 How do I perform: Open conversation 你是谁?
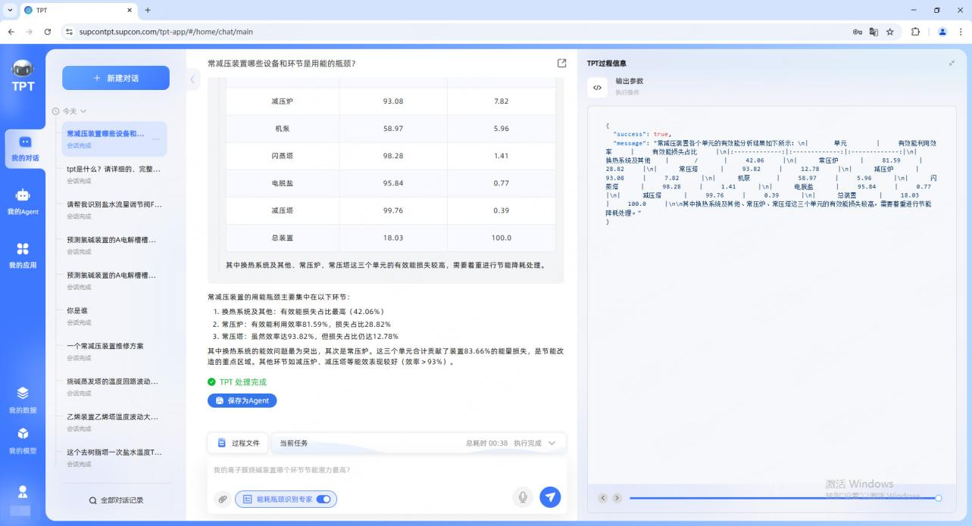pyautogui.click(x=114, y=316)
